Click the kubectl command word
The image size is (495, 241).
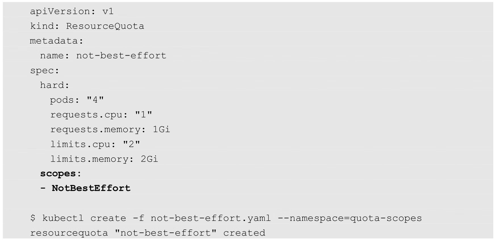coord(63,218)
